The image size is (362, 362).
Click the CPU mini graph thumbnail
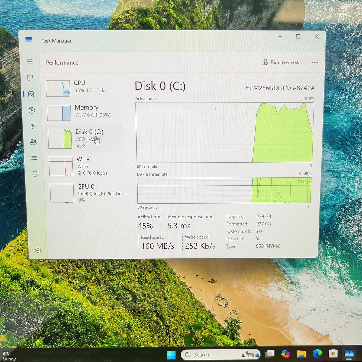coord(58,88)
